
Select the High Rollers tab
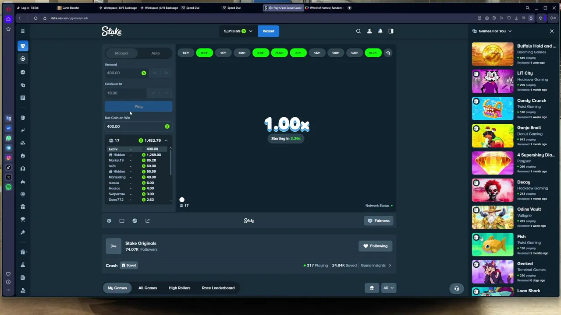pyautogui.click(x=179, y=288)
